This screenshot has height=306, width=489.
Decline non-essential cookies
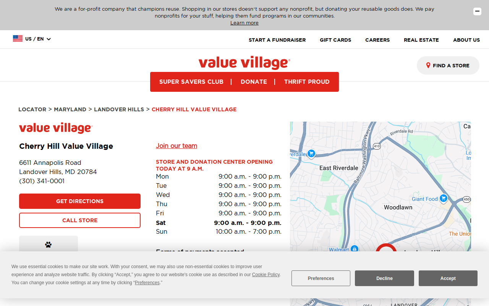tap(384, 278)
